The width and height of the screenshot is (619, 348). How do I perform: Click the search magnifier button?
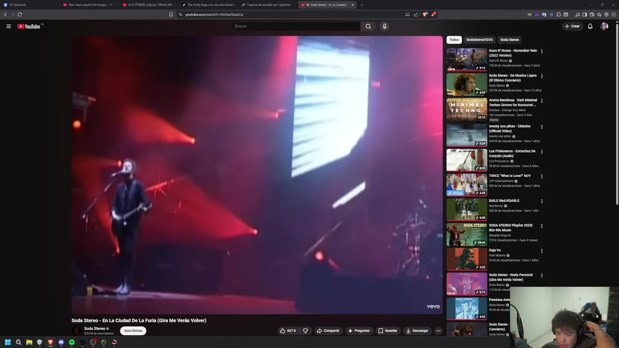pyautogui.click(x=368, y=26)
